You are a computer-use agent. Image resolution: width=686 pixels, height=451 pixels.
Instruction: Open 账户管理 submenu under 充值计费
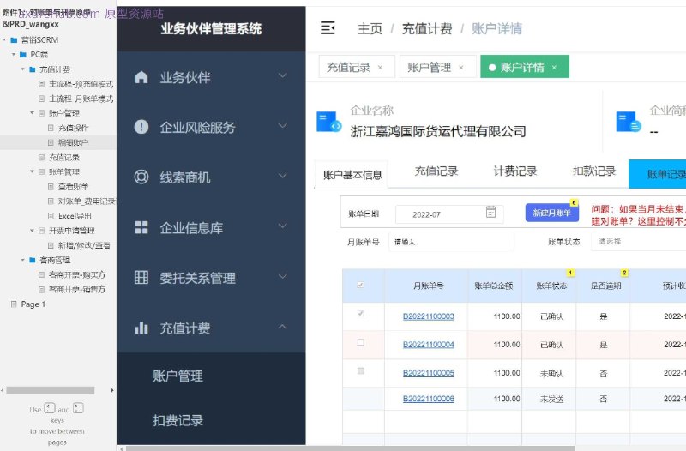pos(178,376)
